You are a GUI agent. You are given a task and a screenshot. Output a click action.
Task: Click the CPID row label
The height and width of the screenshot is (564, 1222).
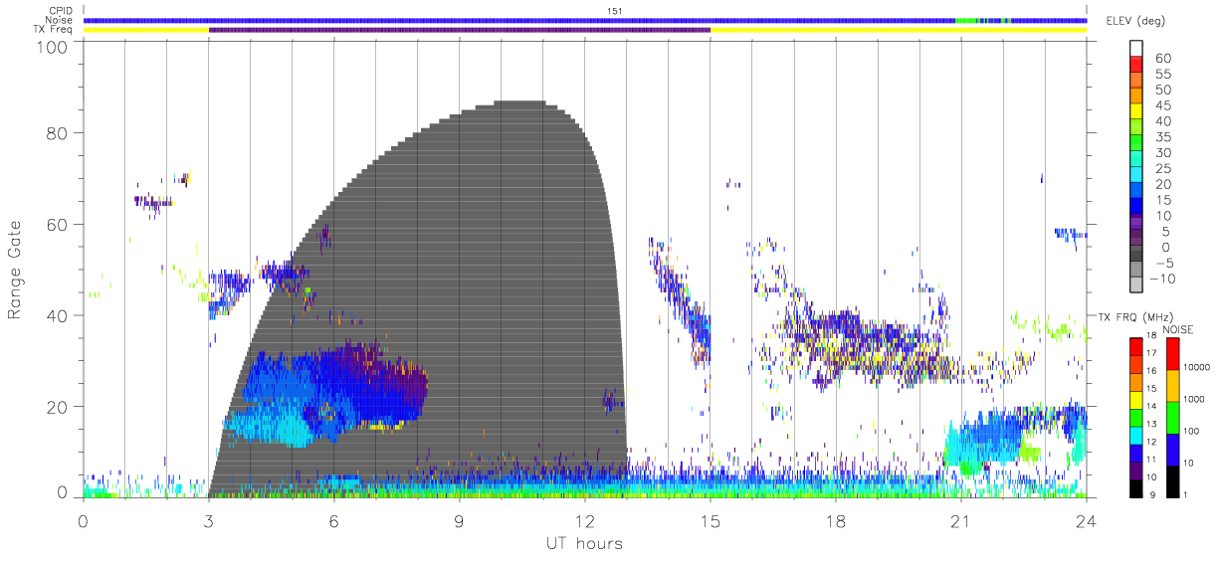click(61, 11)
